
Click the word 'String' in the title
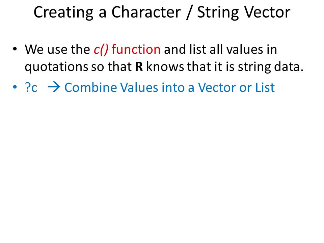pos(218,12)
